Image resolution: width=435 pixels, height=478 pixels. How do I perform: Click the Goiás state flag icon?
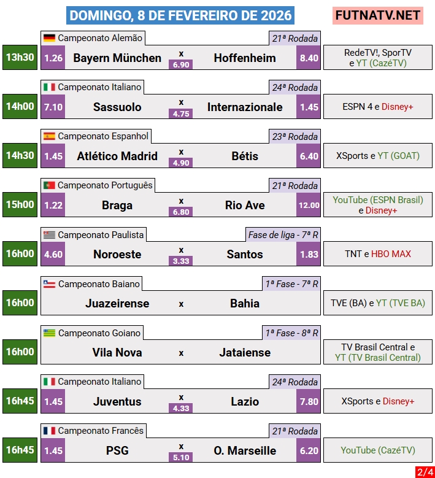coord(49,333)
